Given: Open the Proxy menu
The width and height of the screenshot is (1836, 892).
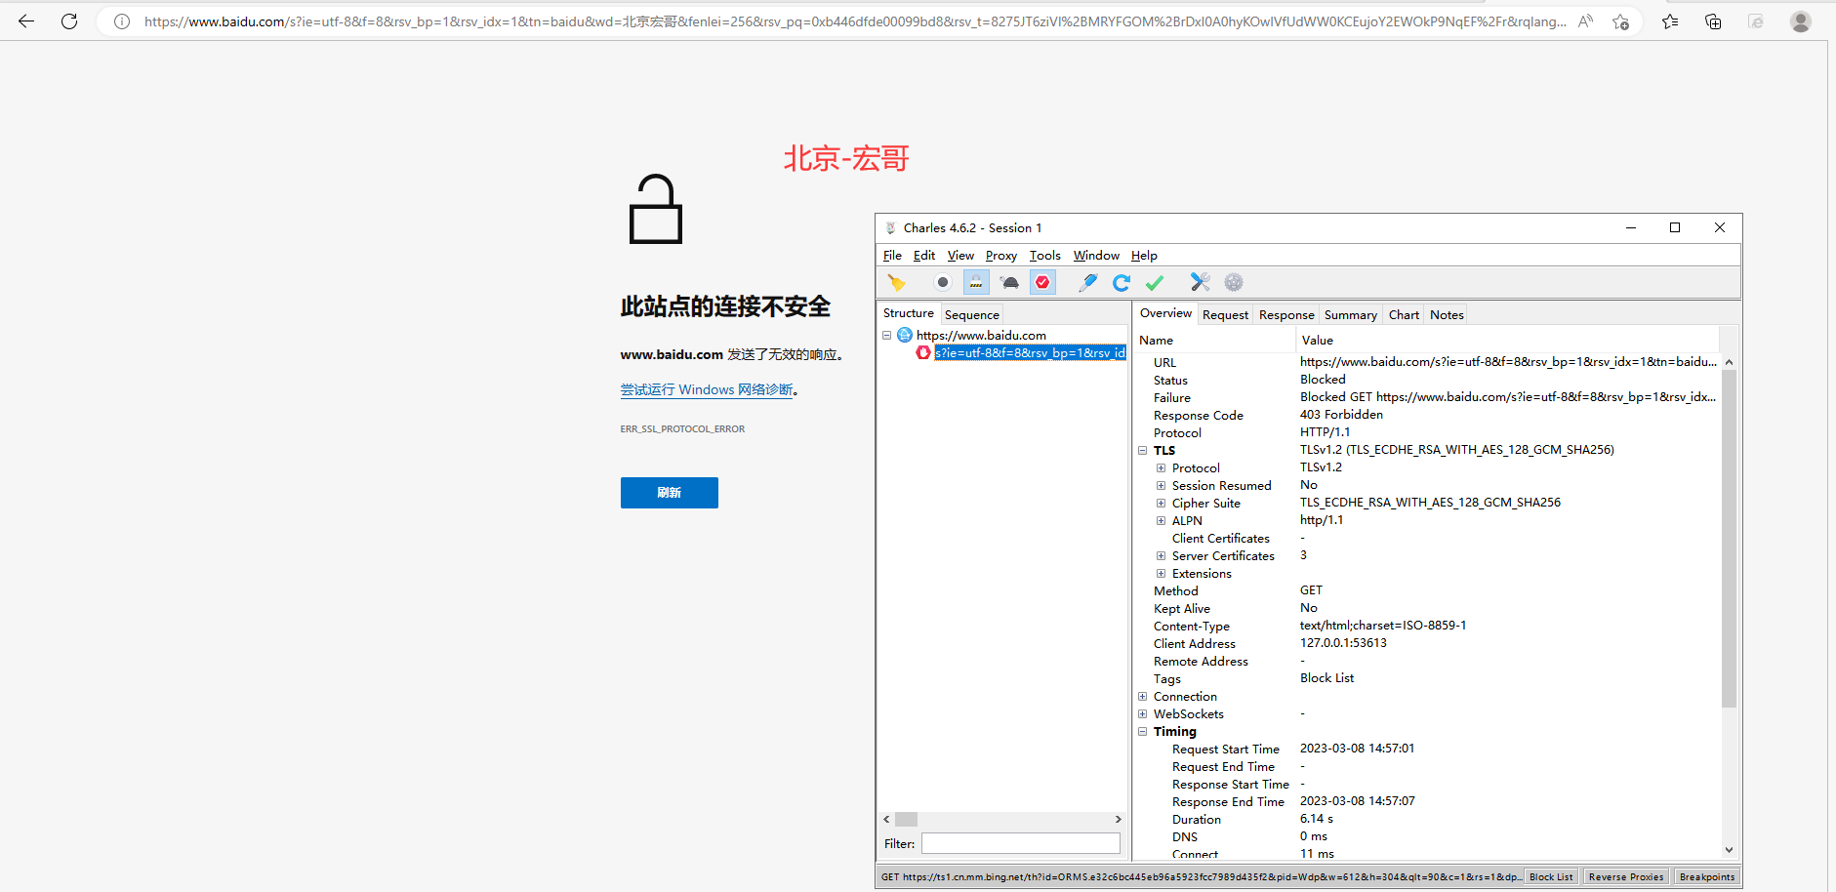Looking at the screenshot, I should (x=1000, y=256).
